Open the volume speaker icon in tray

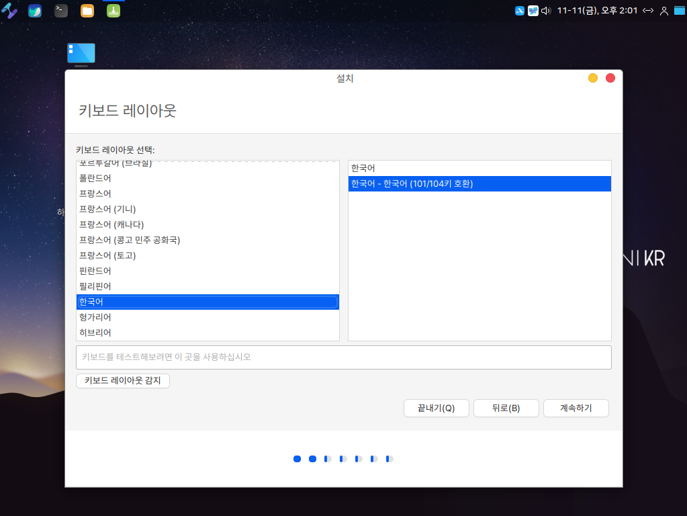click(x=546, y=11)
